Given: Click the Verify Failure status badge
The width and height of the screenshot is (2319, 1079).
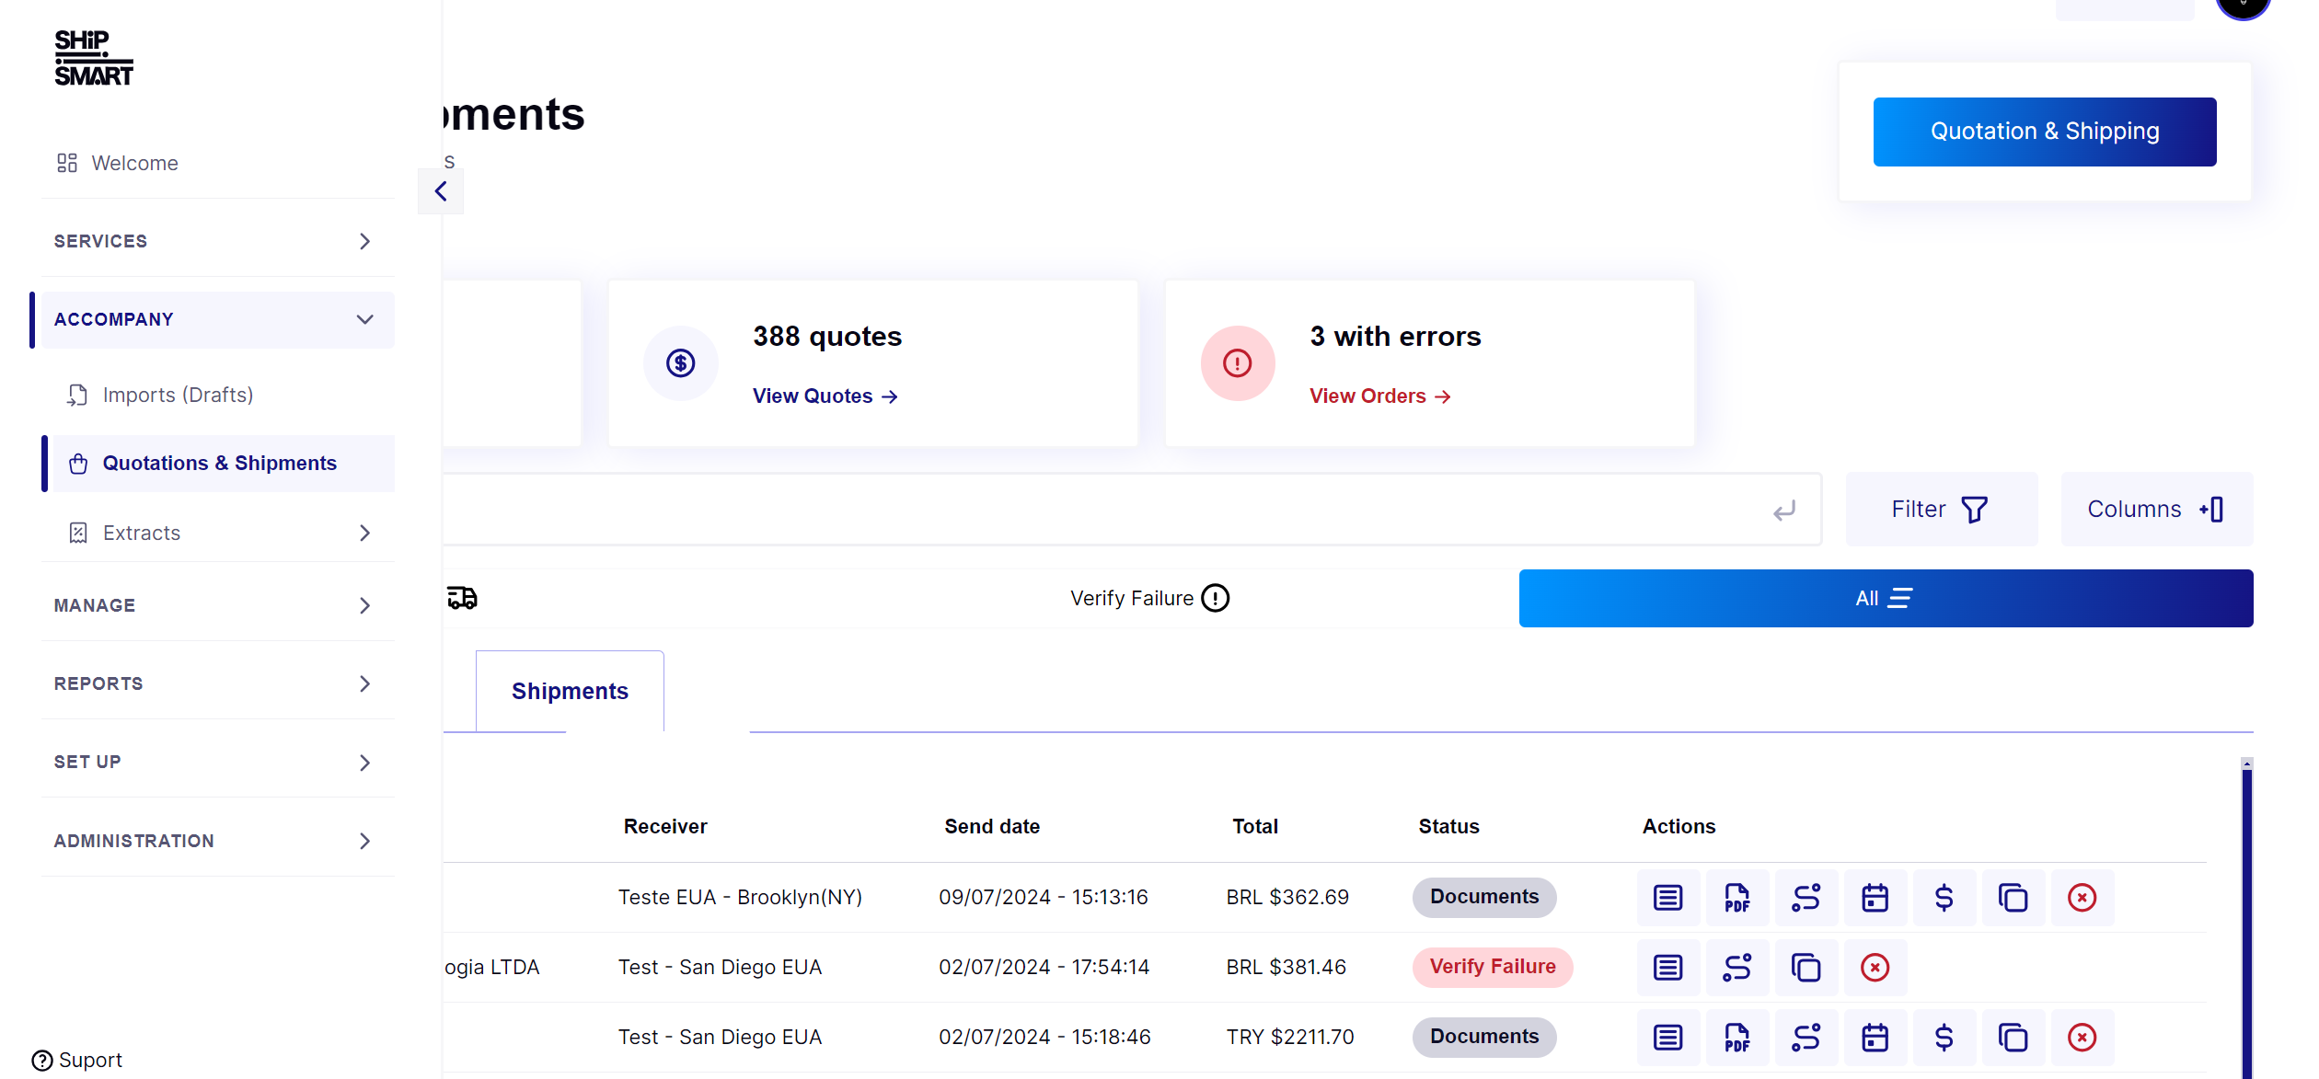Looking at the screenshot, I should (1493, 967).
